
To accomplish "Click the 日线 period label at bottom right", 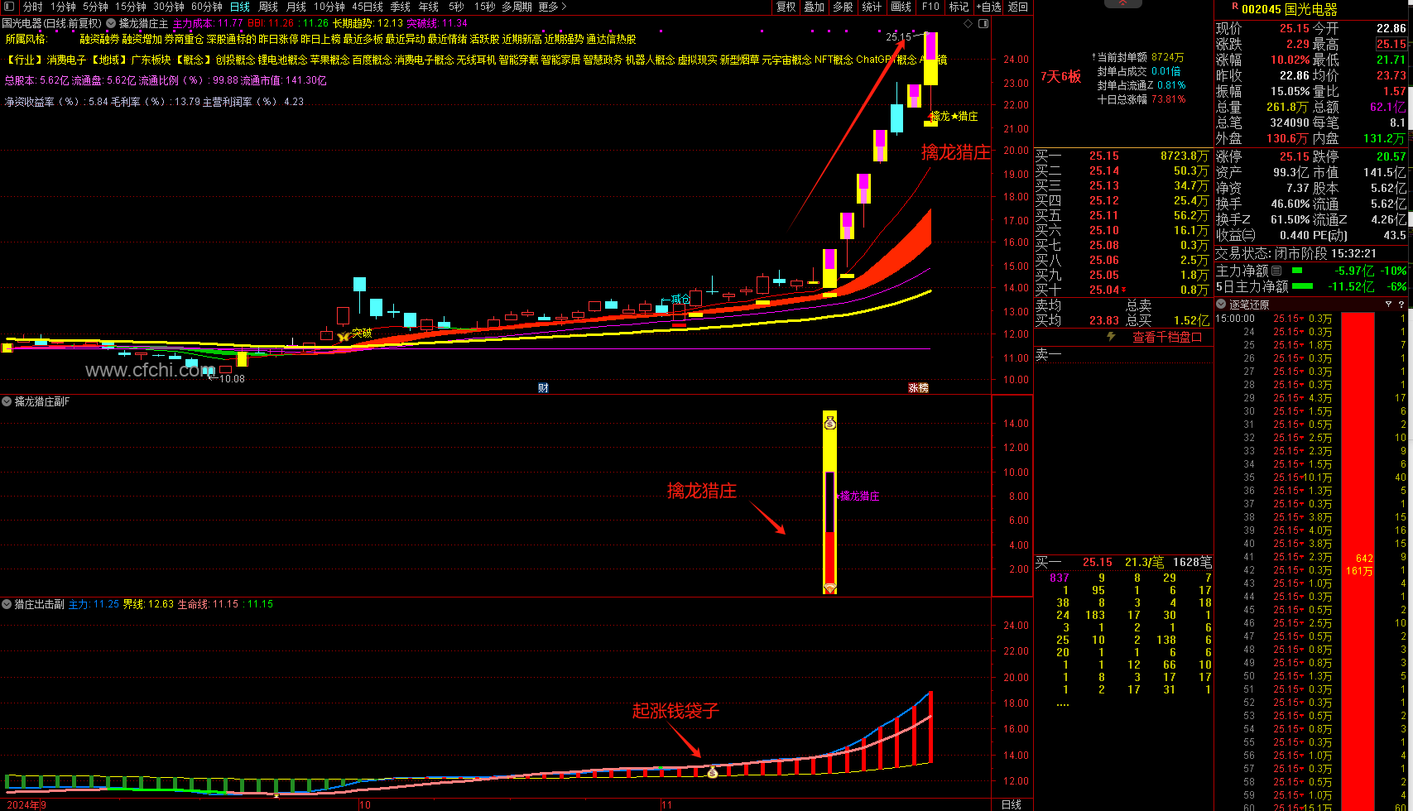I will (1012, 804).
